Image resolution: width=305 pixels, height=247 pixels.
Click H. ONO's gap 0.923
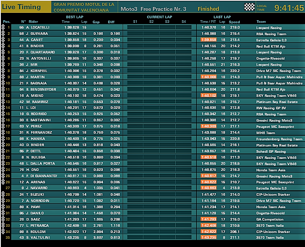[98, 170]
